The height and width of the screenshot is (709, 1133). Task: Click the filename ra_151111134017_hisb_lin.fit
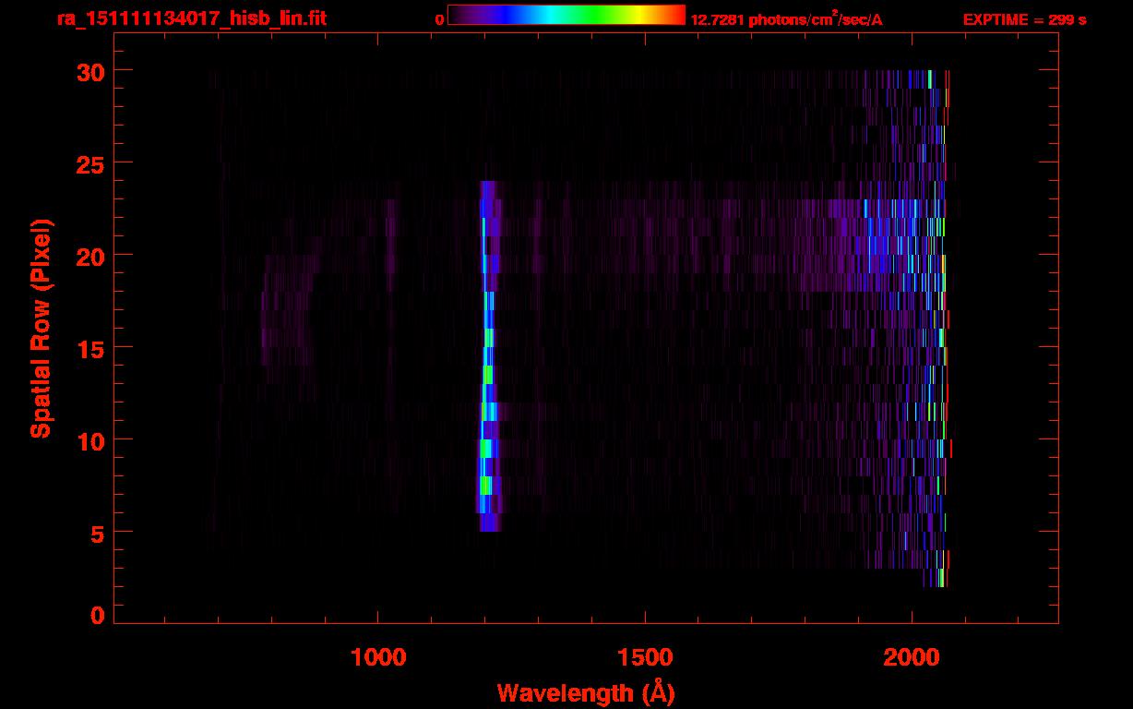[x=191, y=18]
